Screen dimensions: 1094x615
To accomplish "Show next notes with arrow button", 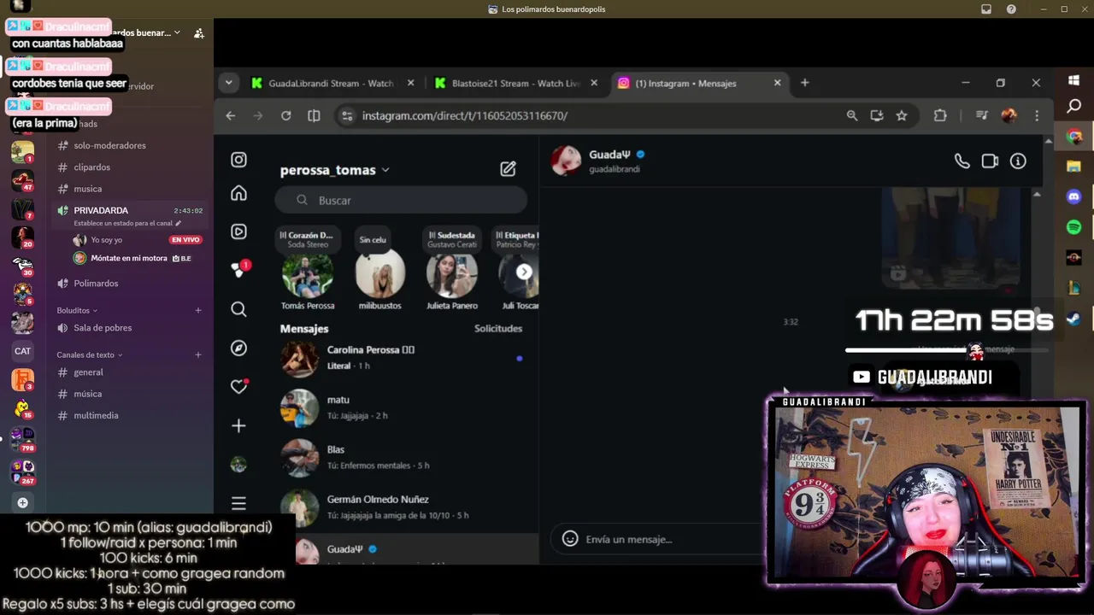I will [x=524, y=272].
